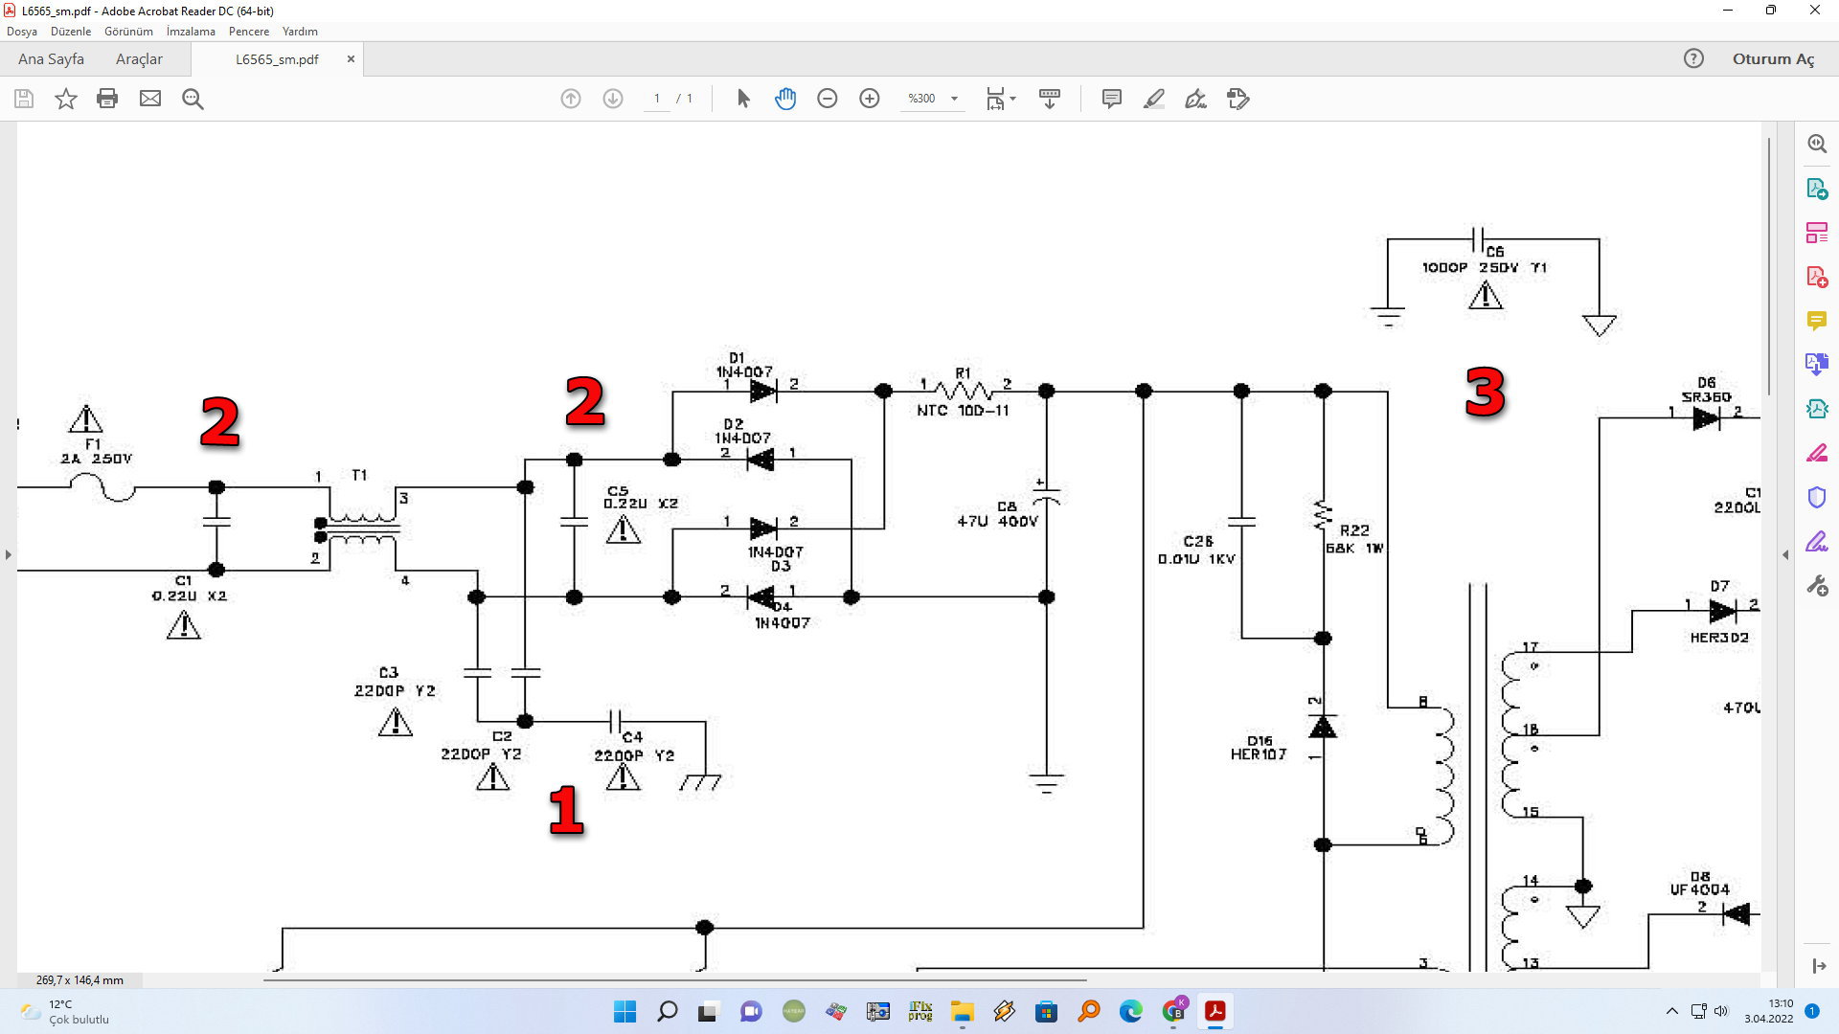Open the page fit options dropdown
This screenshot has height=1034, width=1839.
[x=1001, y=99]
